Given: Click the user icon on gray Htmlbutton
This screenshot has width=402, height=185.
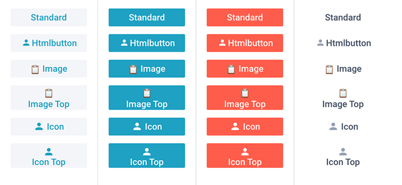Looking at the screenshot, I should click(x=26, y=43).
